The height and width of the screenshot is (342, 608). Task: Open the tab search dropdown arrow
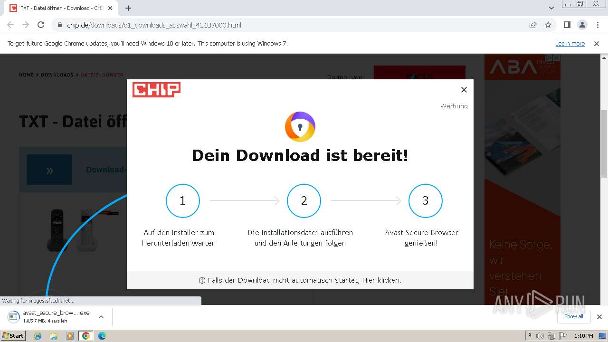pyautogui.click(x=551, y=8)
